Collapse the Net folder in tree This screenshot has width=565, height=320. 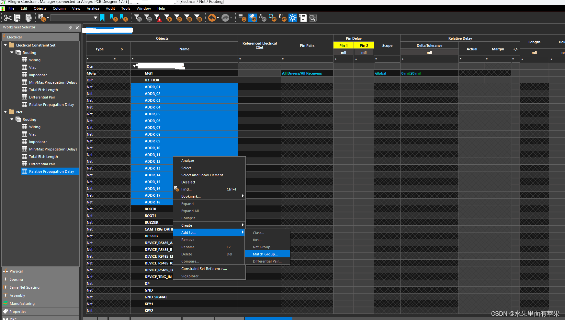6,112
